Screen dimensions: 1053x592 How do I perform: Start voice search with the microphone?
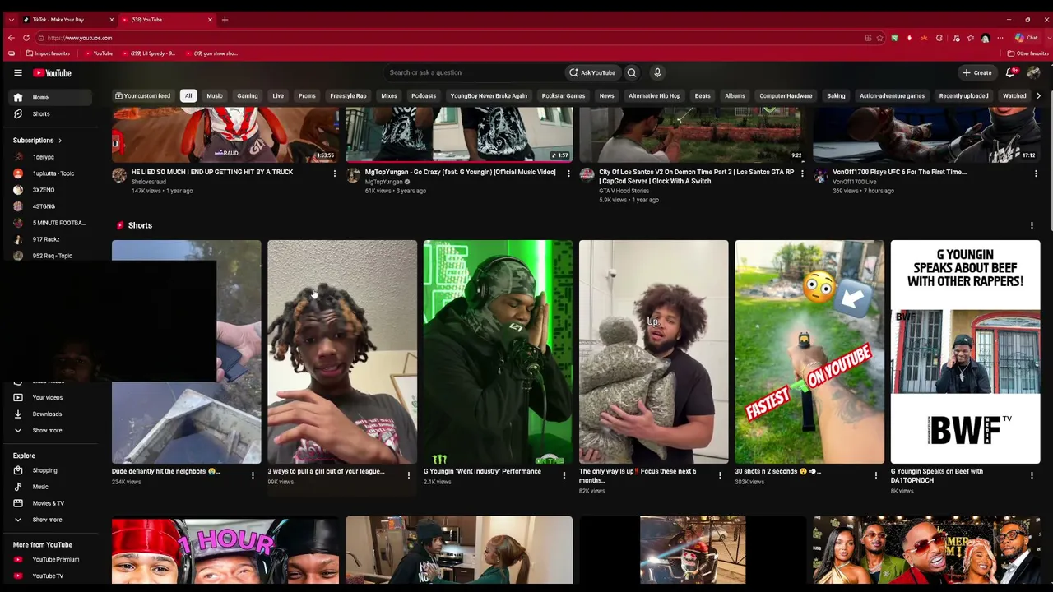pyautogui.click(x=657, y=73)
